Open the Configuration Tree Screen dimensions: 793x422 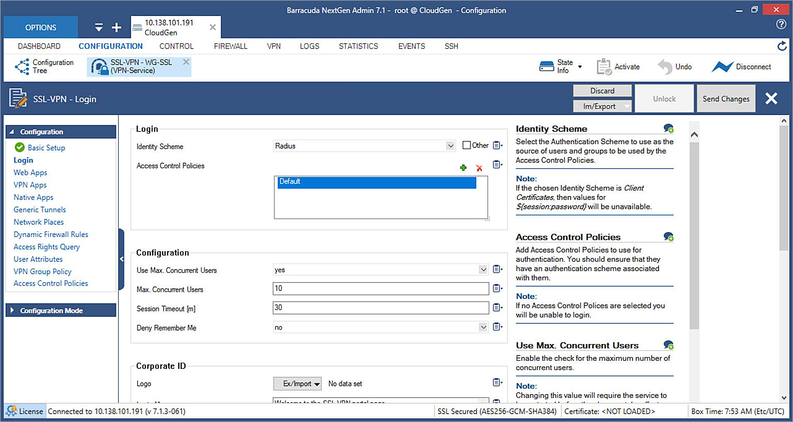click(x=45, y=66)
